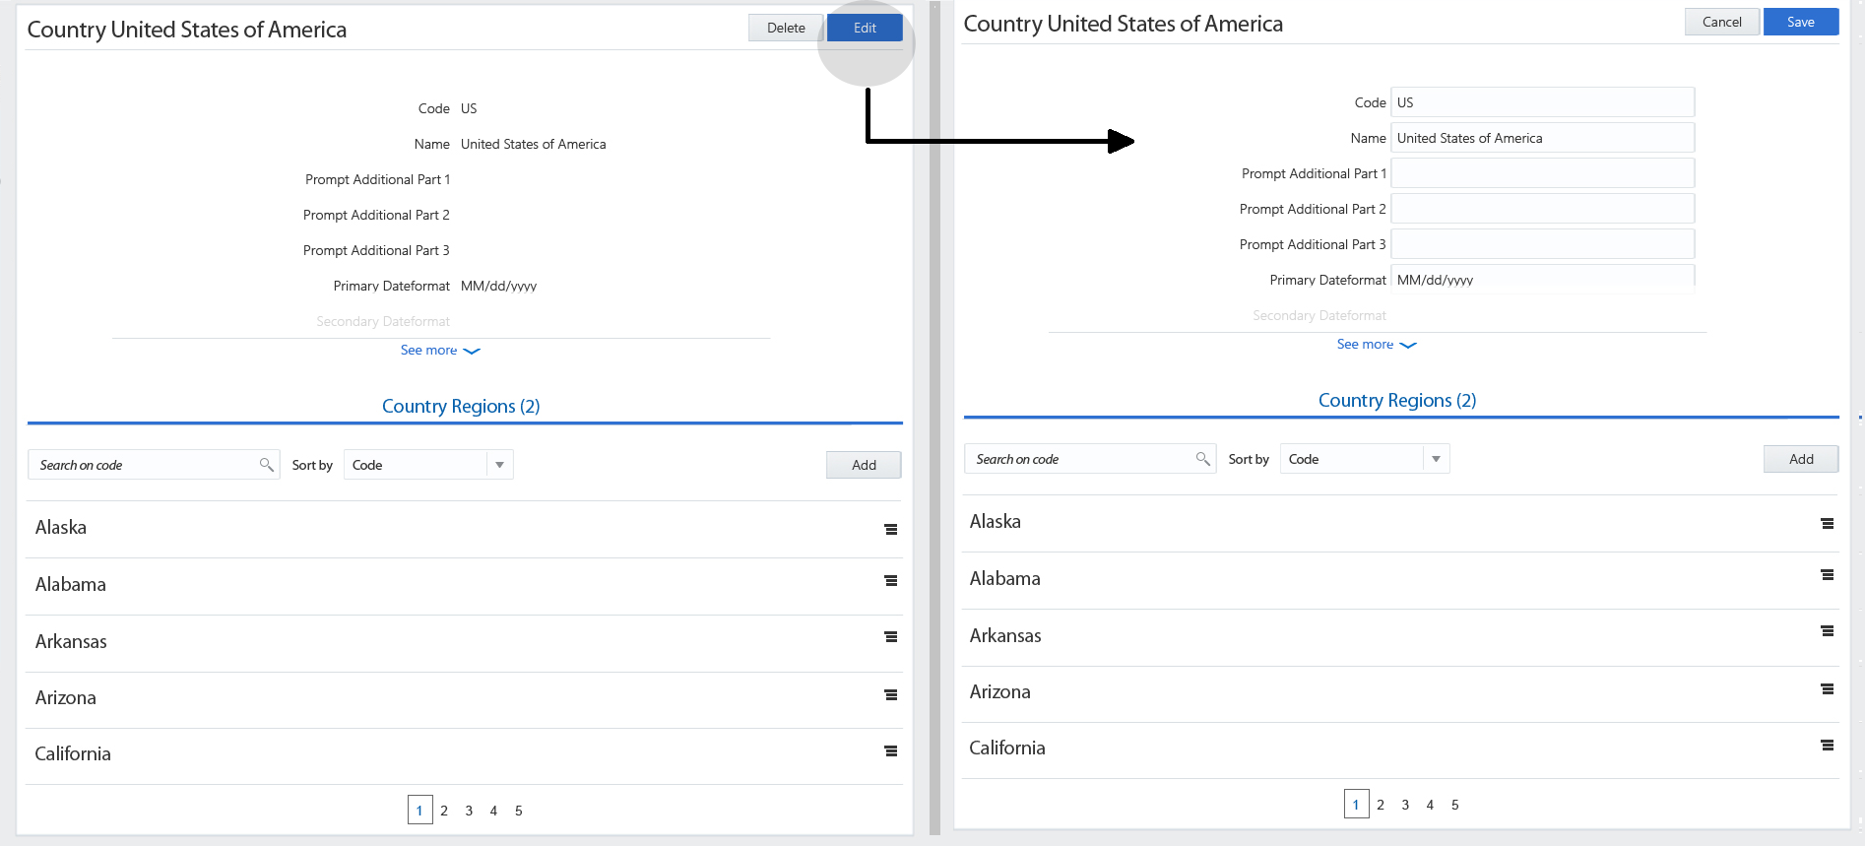Select the Country Regions (2) tab on right
Image resolution: width=1865 pixels, height=846 pixels.
point(1396,401)
